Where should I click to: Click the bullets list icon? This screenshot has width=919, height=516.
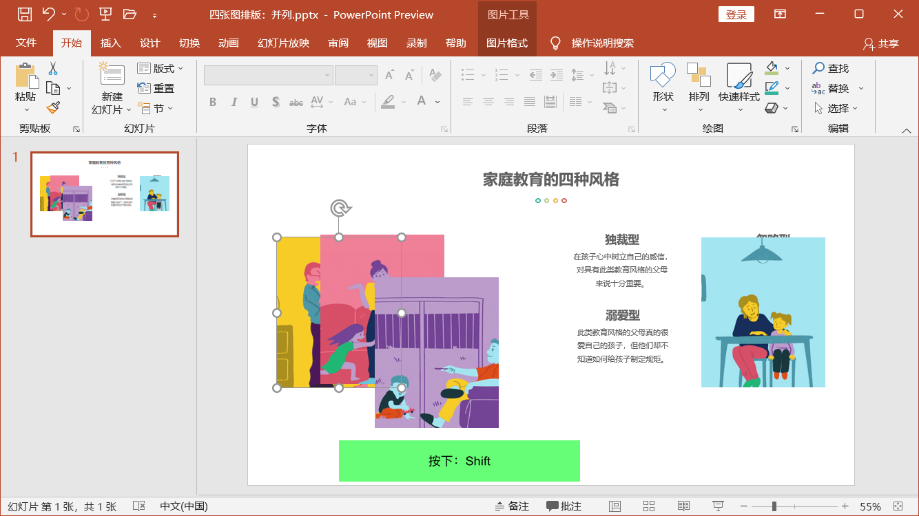pyautogui.click(x=468, y=74)
